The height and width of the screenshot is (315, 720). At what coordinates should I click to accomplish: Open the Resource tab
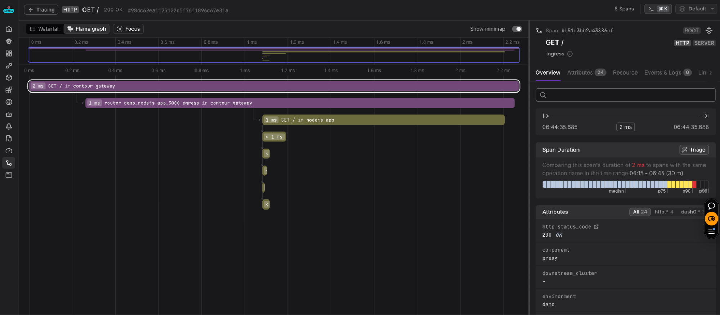625,73
